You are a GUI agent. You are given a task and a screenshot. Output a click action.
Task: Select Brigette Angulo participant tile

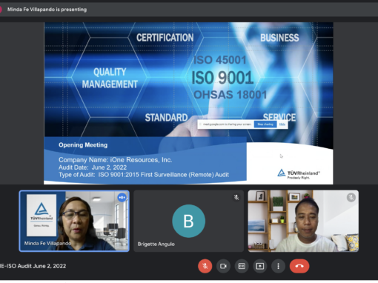pos(188,221)
